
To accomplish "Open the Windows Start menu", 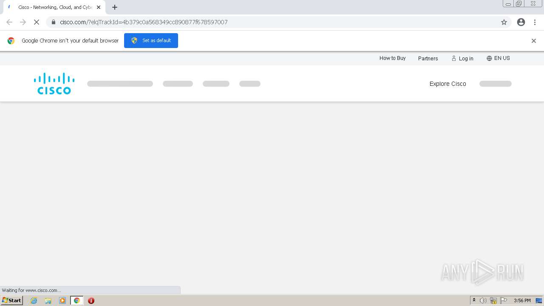I will 12,300.
